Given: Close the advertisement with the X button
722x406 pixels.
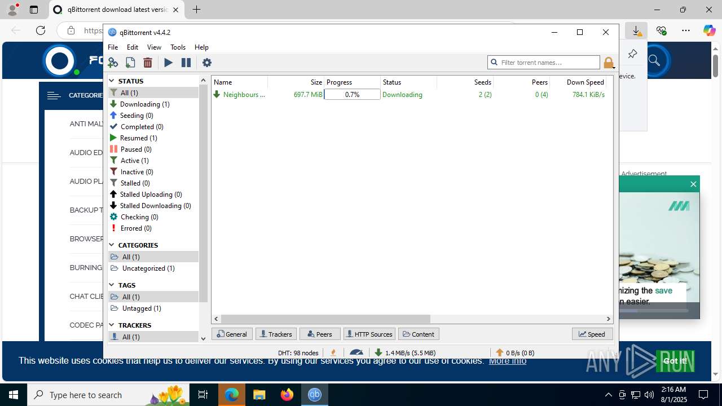Looking at the screenshot, I should point(693,184).
